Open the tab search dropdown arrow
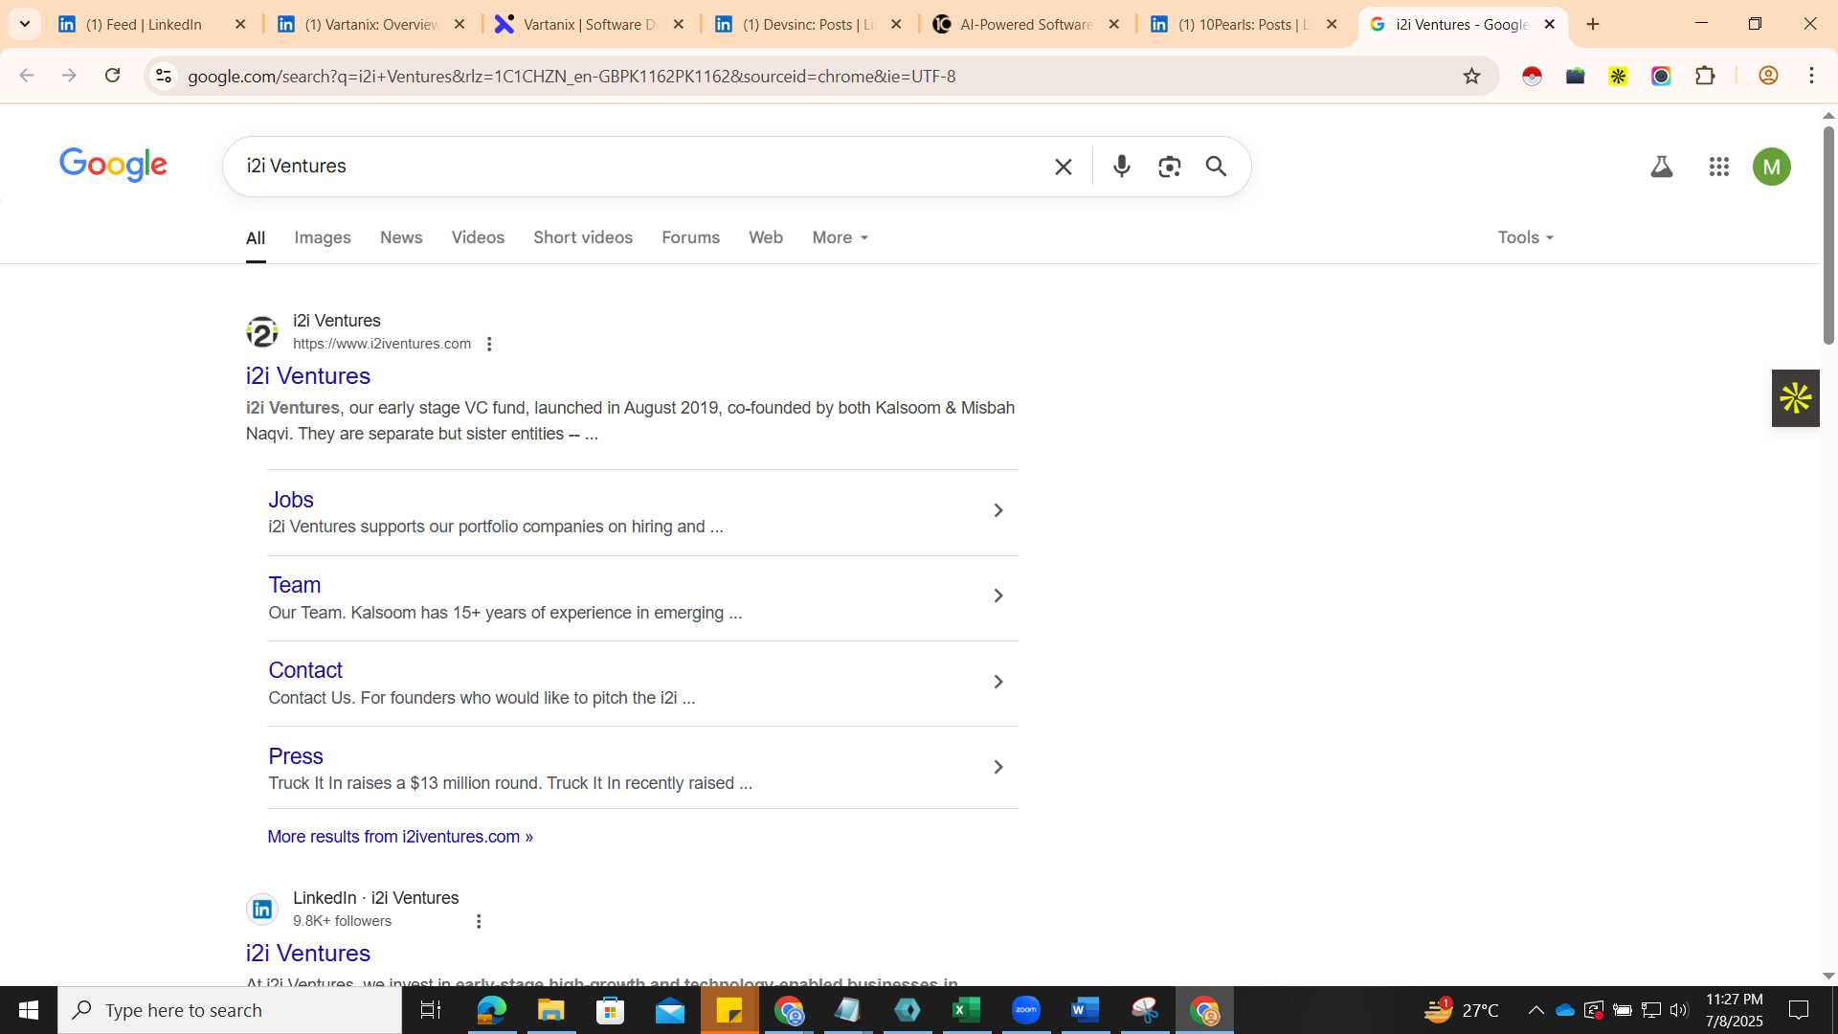Image resolution: width=1838 pixels, height=1034 pixels. 25,24
